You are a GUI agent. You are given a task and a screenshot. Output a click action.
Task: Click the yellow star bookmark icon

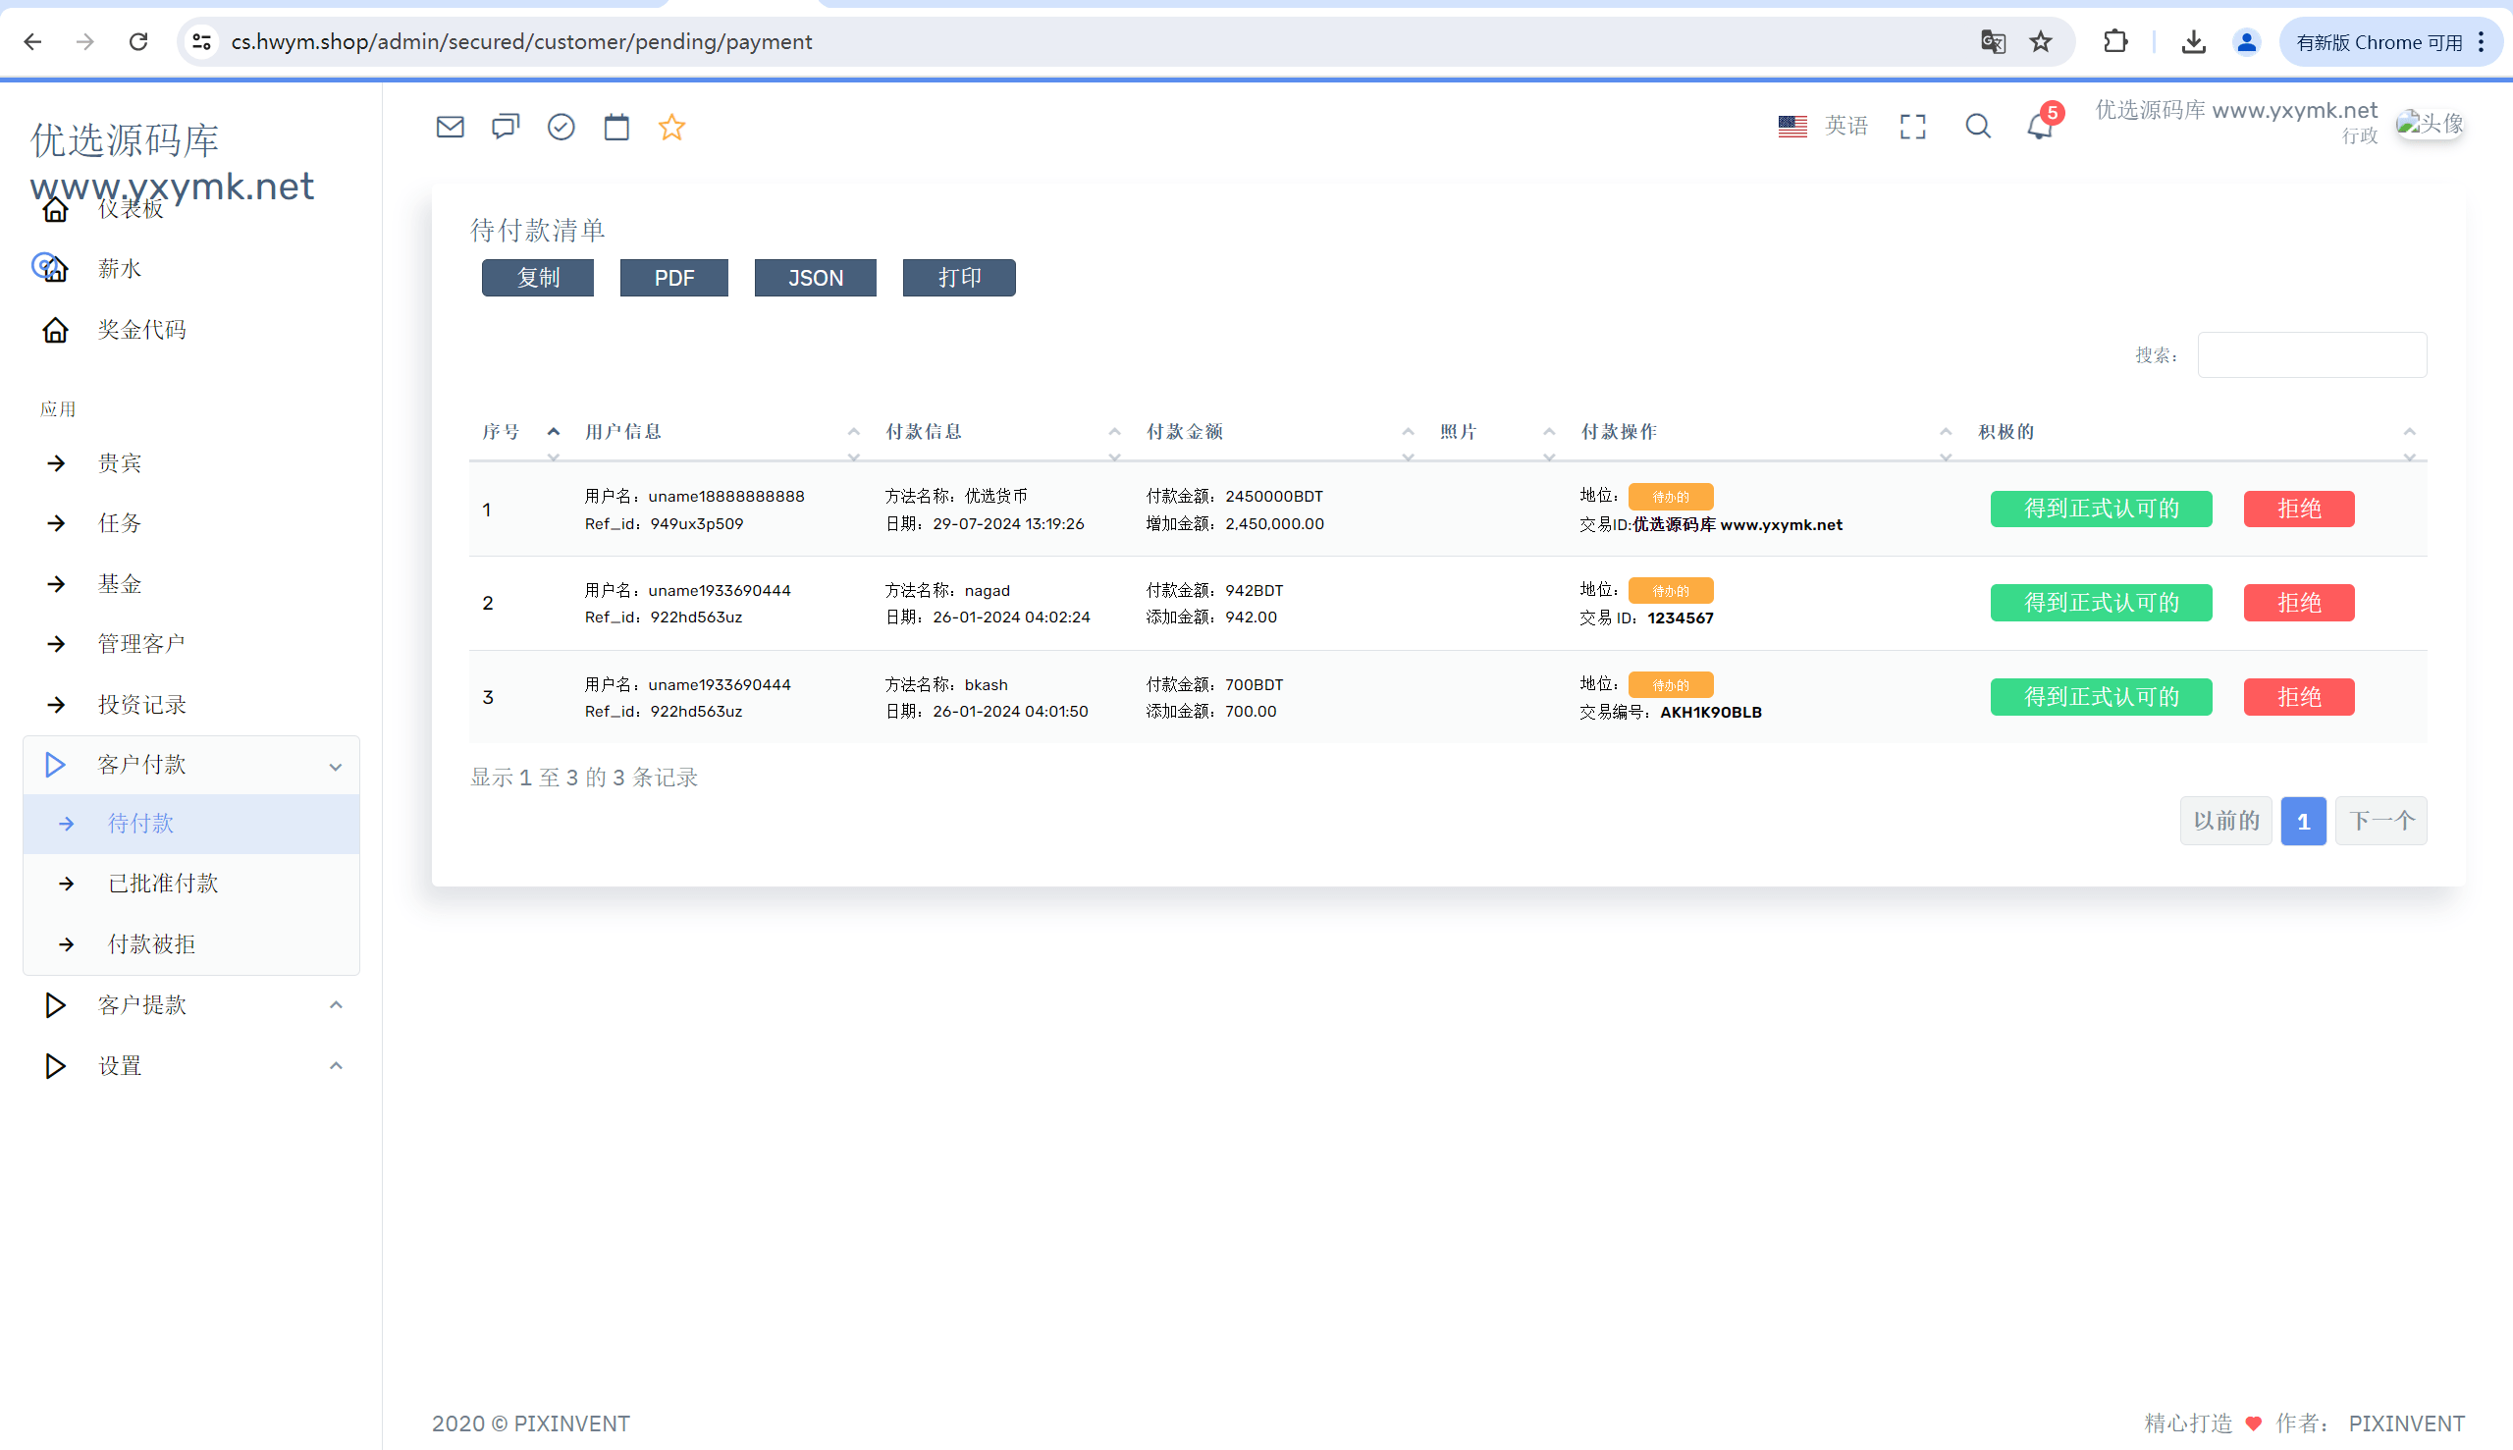coord(672,127)
